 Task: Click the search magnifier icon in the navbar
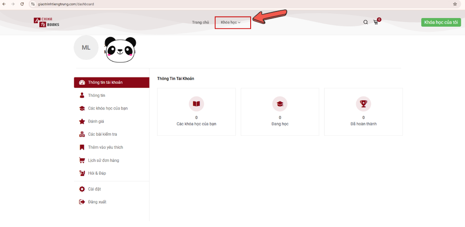pyautogui.click(x=365, y=22)
